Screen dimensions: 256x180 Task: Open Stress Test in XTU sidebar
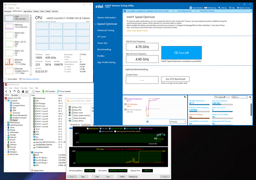point(102,43)
